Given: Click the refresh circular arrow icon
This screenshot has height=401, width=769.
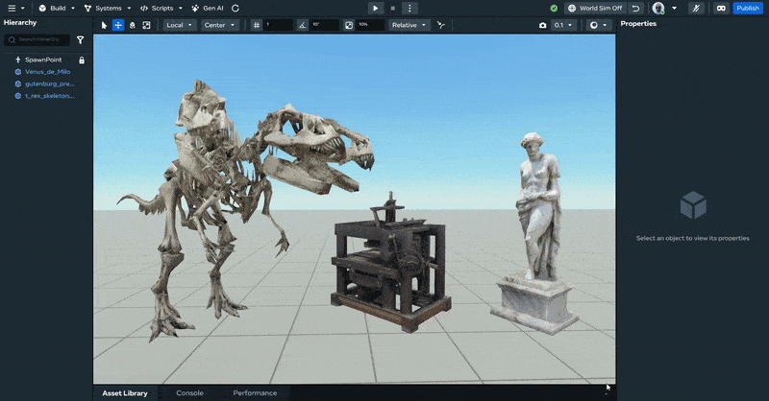Looking at the screenshot, I should point(236,9).
